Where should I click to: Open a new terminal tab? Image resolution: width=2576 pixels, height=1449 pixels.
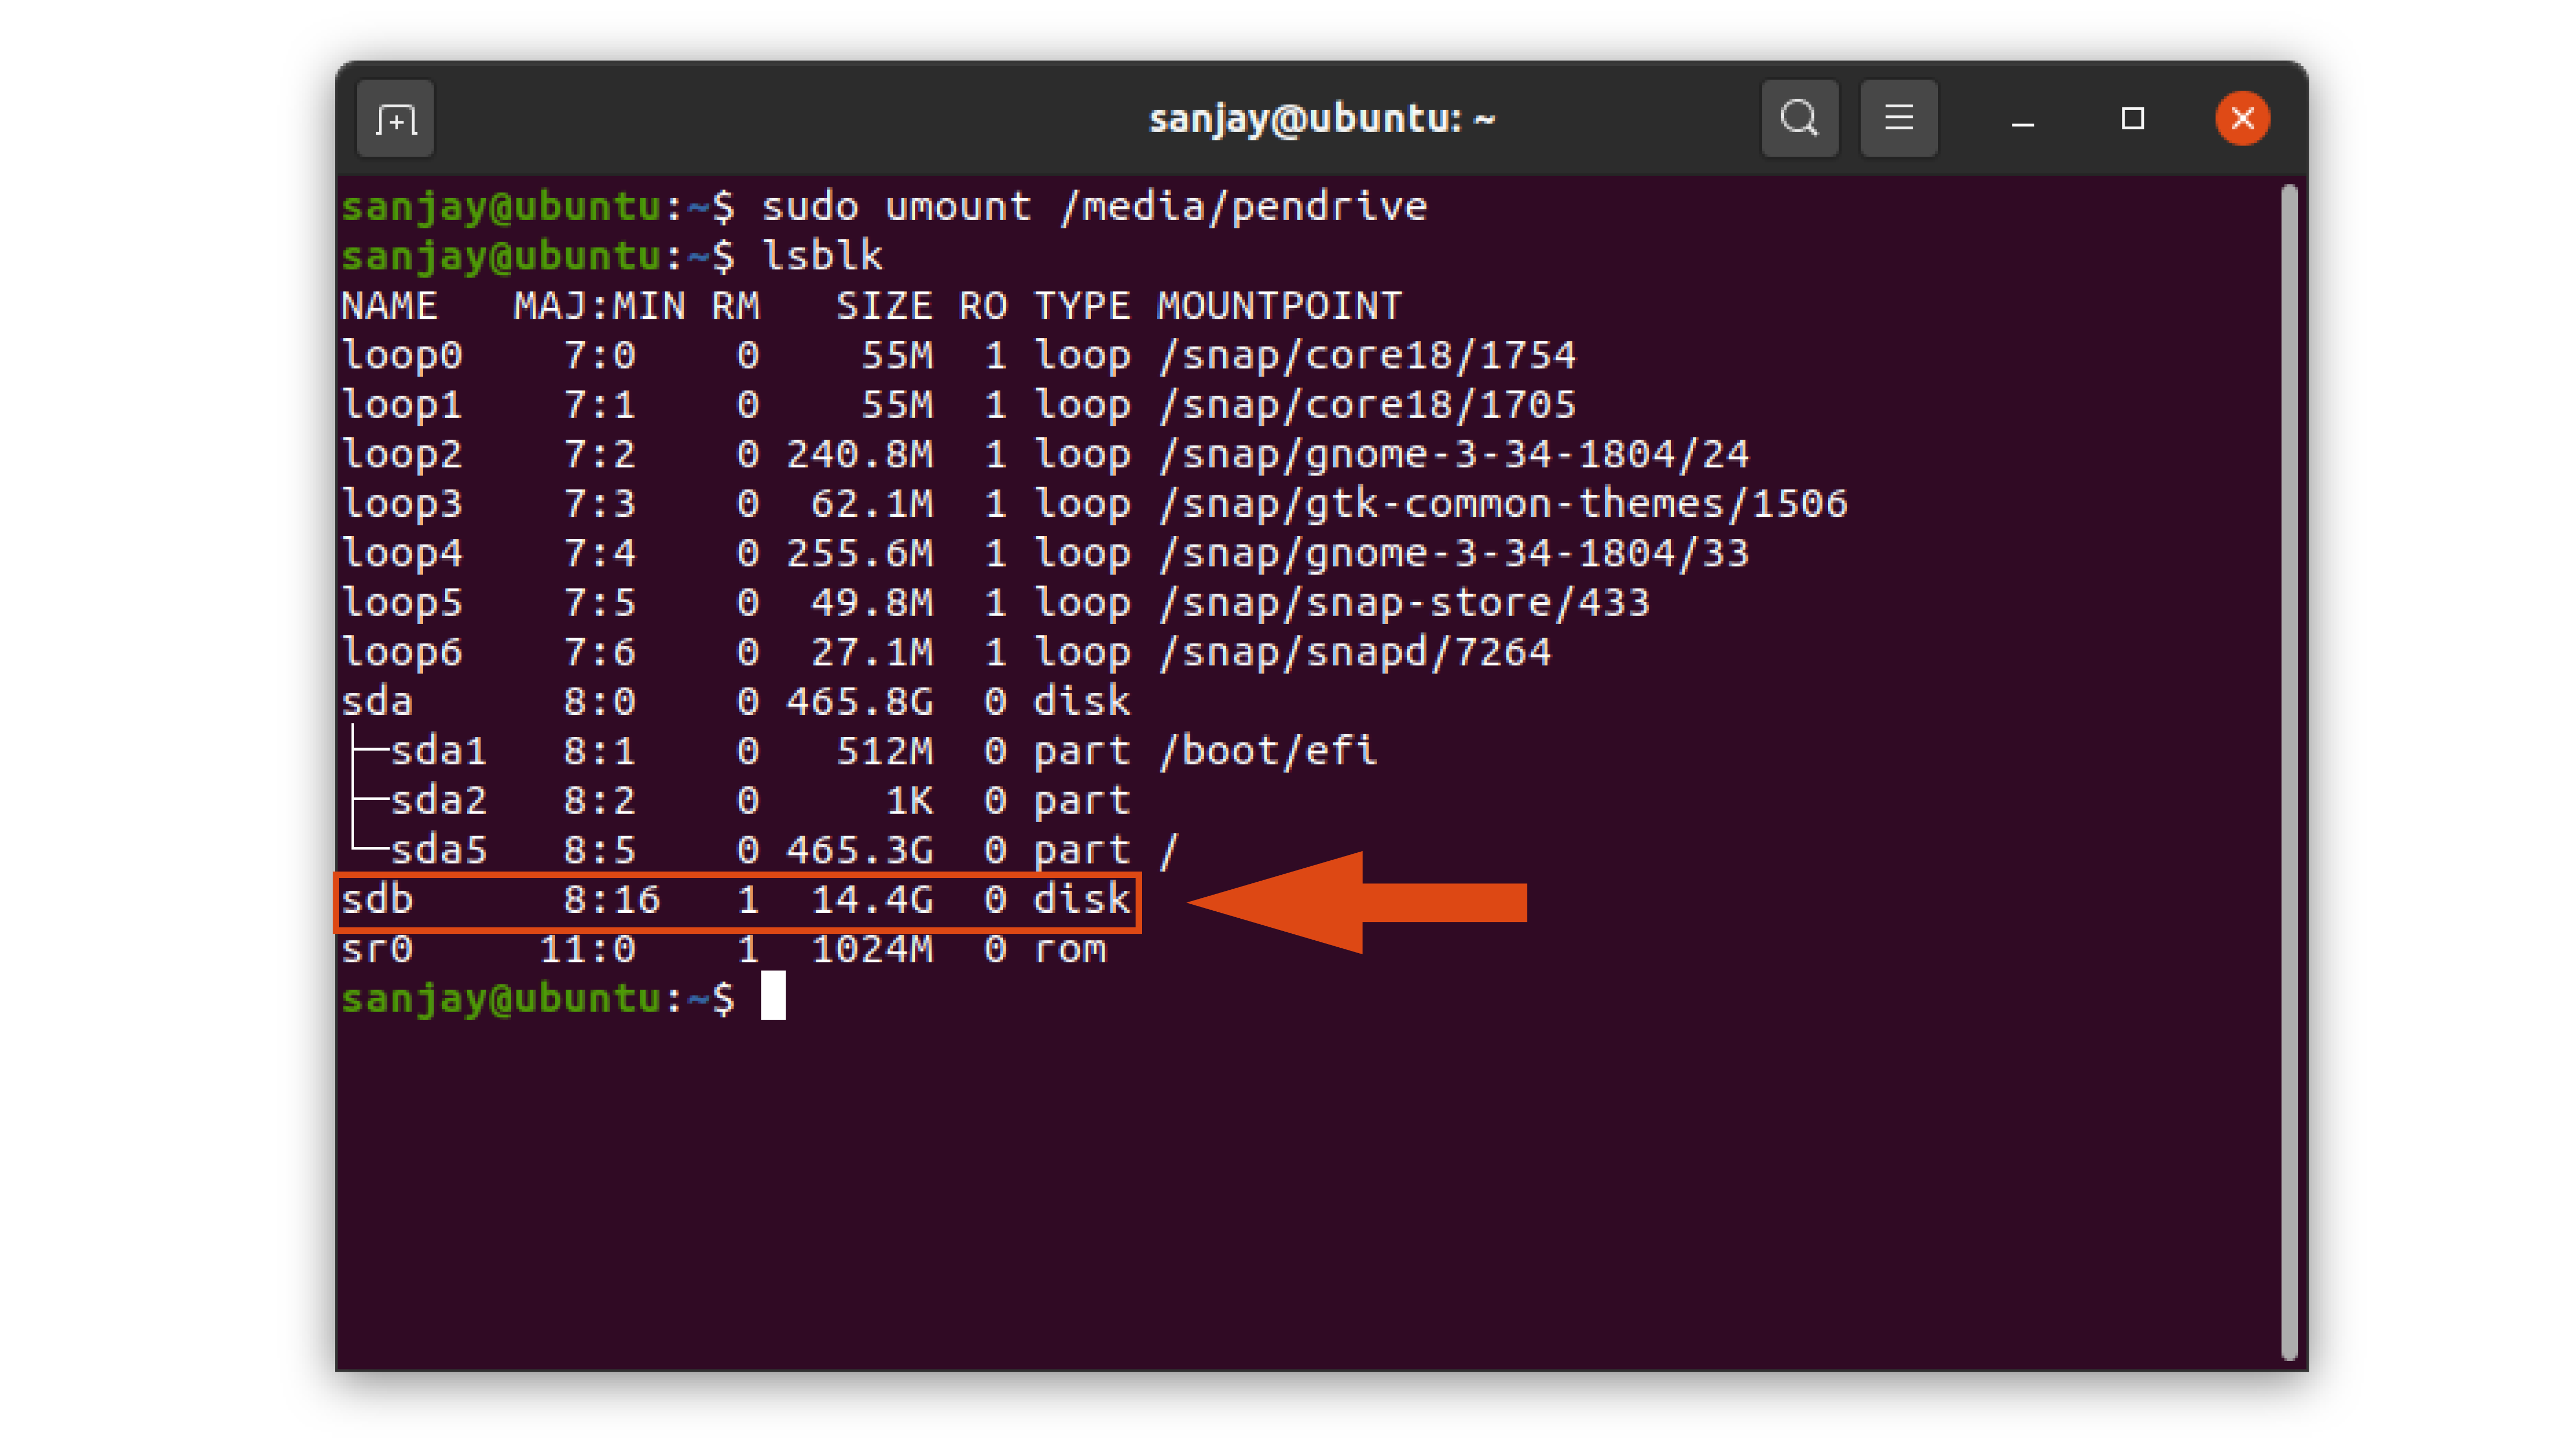(395, 118)
